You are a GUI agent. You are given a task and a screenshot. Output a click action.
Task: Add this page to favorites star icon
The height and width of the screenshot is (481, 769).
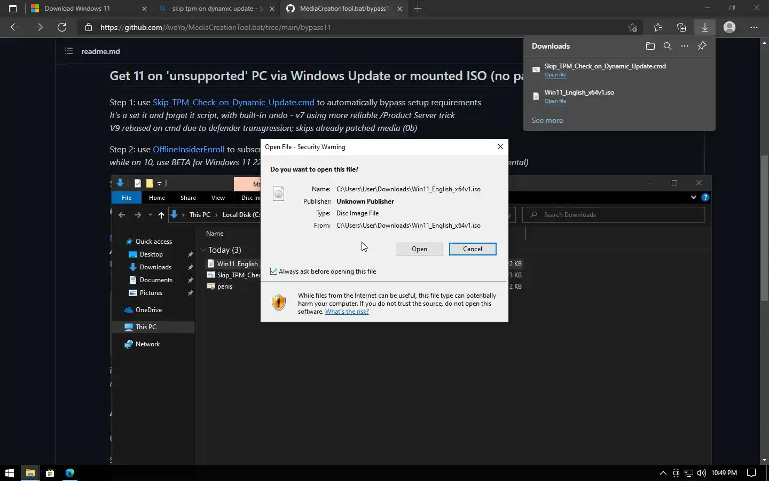[x=632, y=27]
